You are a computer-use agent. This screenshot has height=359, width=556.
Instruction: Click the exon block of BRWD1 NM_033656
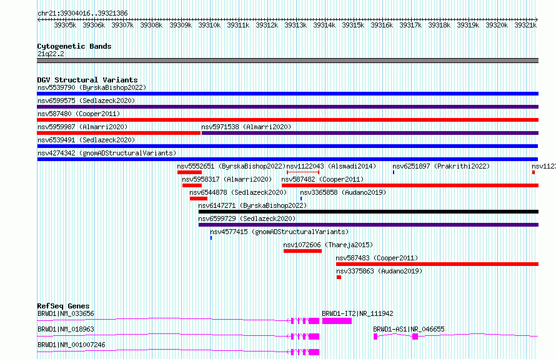tap(314, 321)
